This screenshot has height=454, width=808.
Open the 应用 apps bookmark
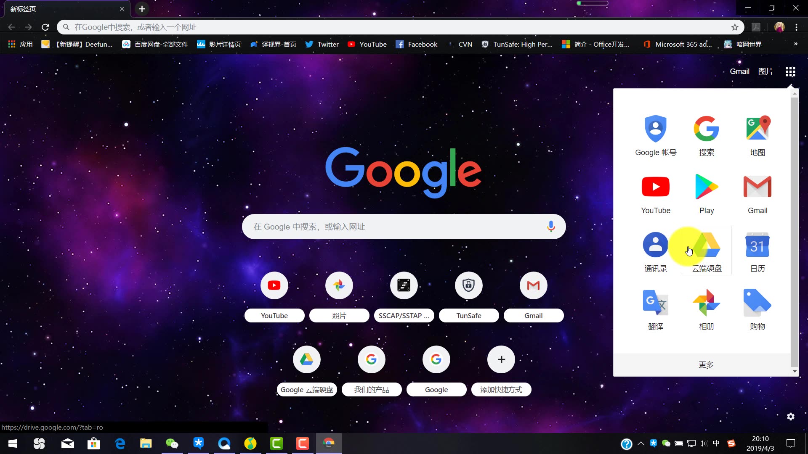[x=20, y=44]
